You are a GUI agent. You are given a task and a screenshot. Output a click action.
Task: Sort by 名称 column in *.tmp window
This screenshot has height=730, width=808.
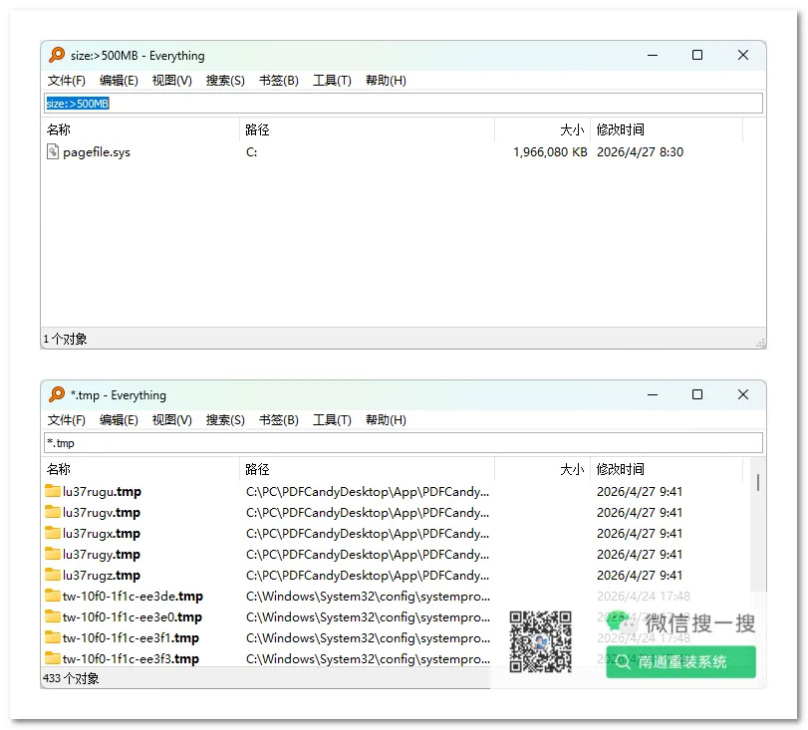(140, 469)
